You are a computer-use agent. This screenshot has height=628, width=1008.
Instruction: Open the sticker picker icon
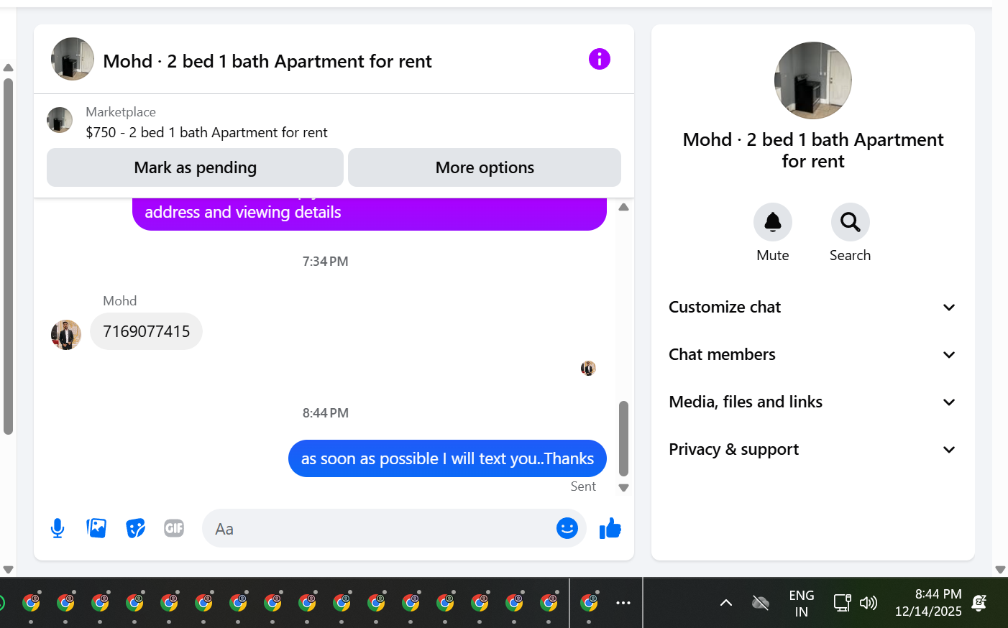point(135,529)
